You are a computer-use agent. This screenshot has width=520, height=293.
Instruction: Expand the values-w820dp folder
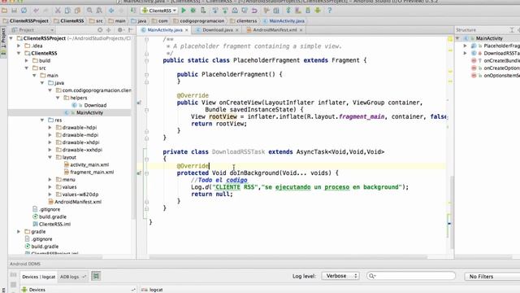(50, 195)
